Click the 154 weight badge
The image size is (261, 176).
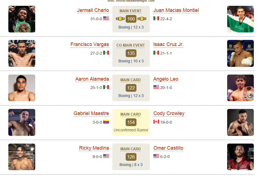point(131,122)
